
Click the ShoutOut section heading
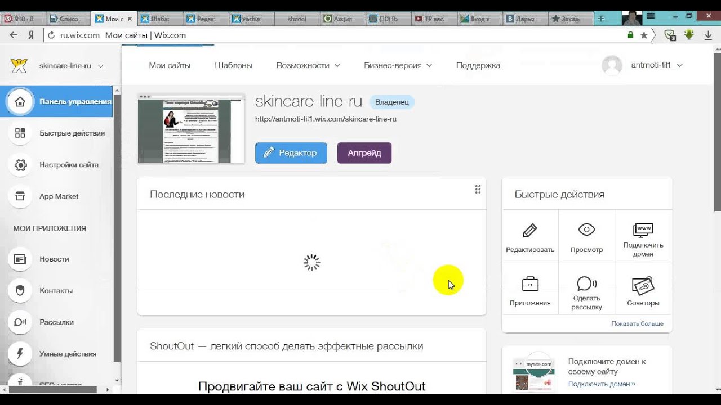(287, 346)
